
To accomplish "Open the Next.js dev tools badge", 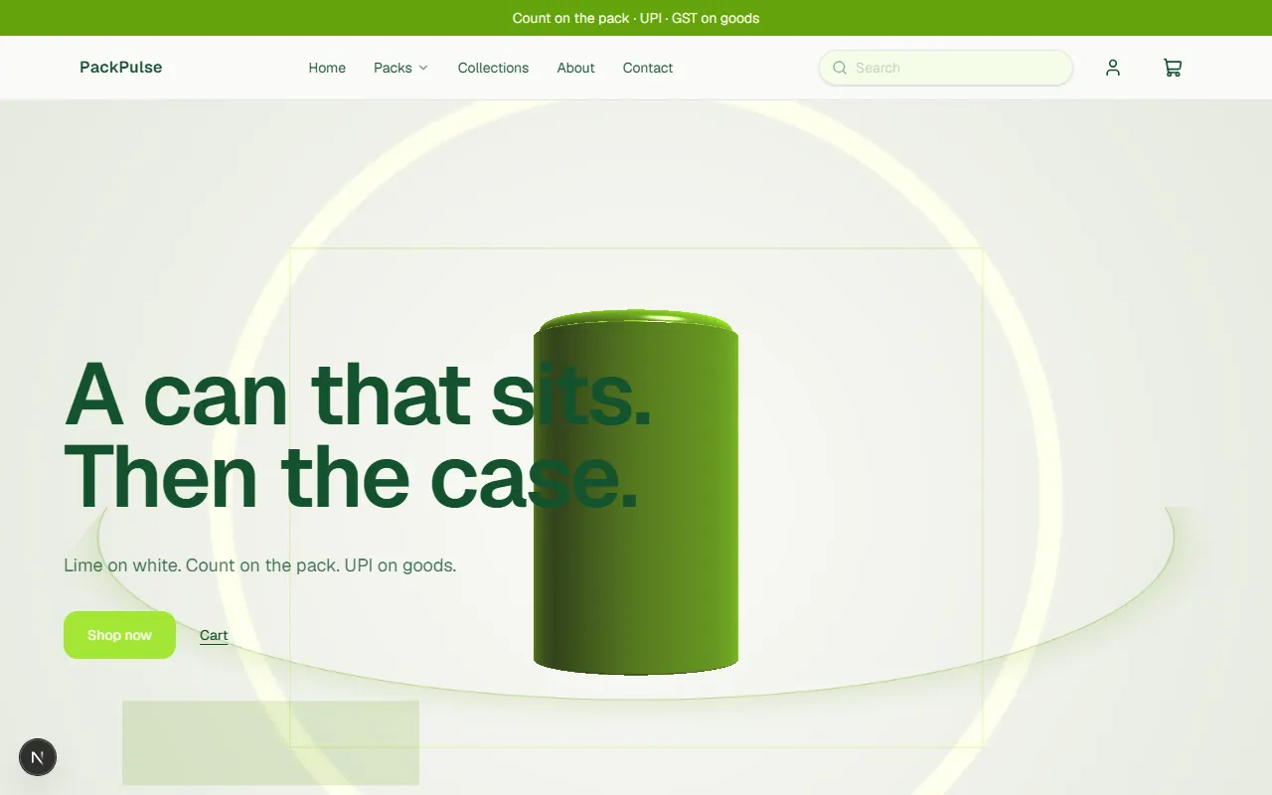I will pyautogui.click(x=38, y=757).
